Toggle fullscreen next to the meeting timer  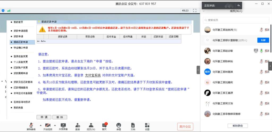point(195,11)
